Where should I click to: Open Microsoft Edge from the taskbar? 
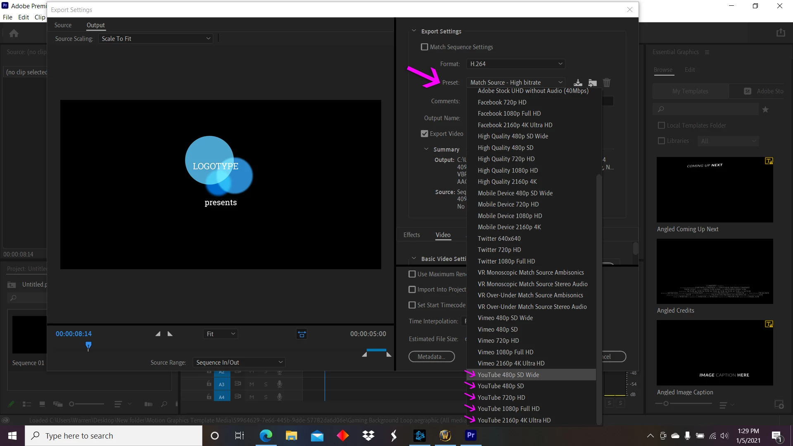pos(266,436)
